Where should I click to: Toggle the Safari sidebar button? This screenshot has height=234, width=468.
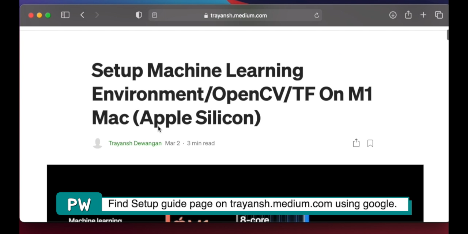coord(65,15)
